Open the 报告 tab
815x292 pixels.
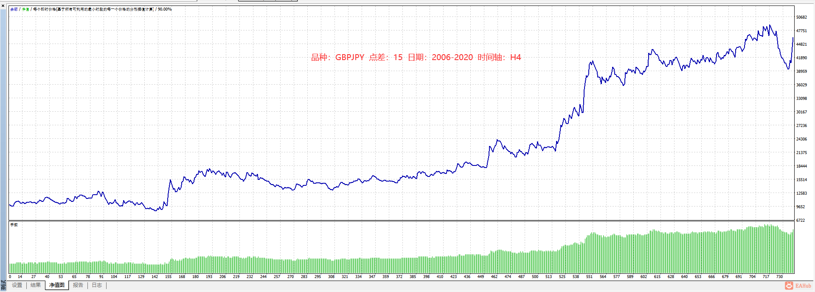tap(78, 285)
